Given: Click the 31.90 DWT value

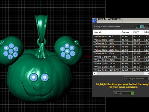Looking at the screenshot, I should pos(137,63).
